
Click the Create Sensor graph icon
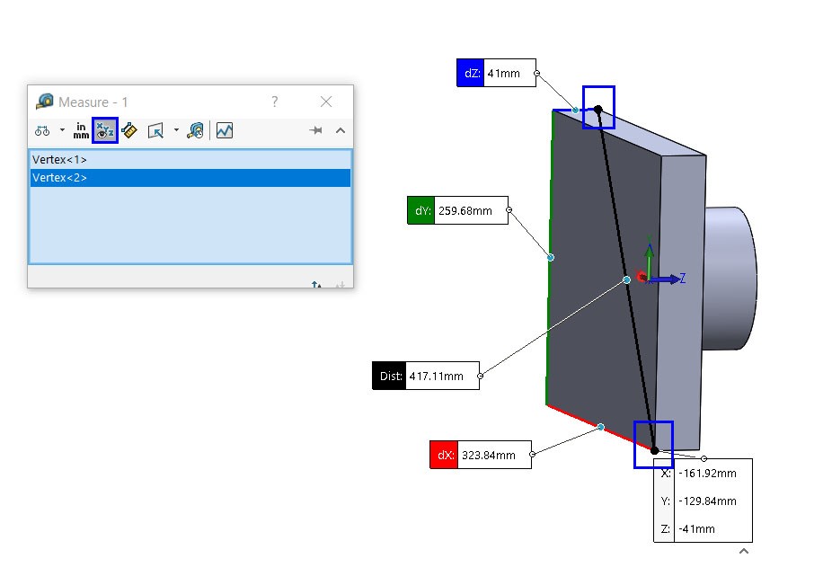225,130
